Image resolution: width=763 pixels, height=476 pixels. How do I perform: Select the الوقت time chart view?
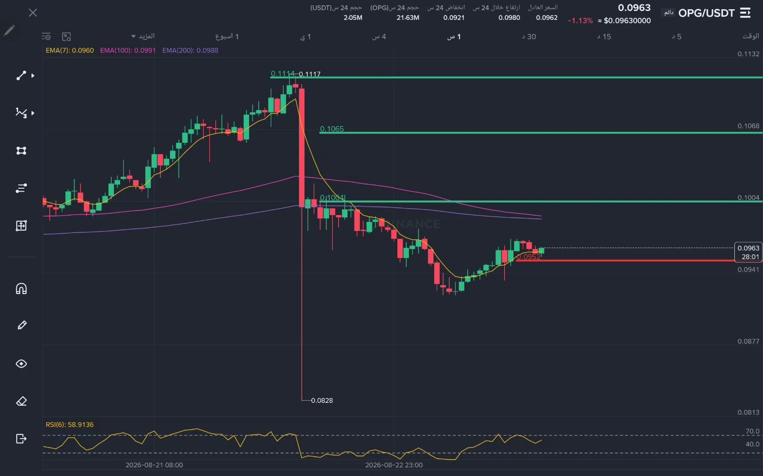(751, 36)
